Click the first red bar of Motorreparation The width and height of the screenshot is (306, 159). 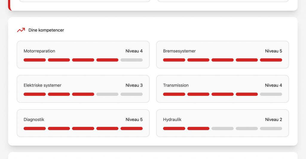pos(35,60)
